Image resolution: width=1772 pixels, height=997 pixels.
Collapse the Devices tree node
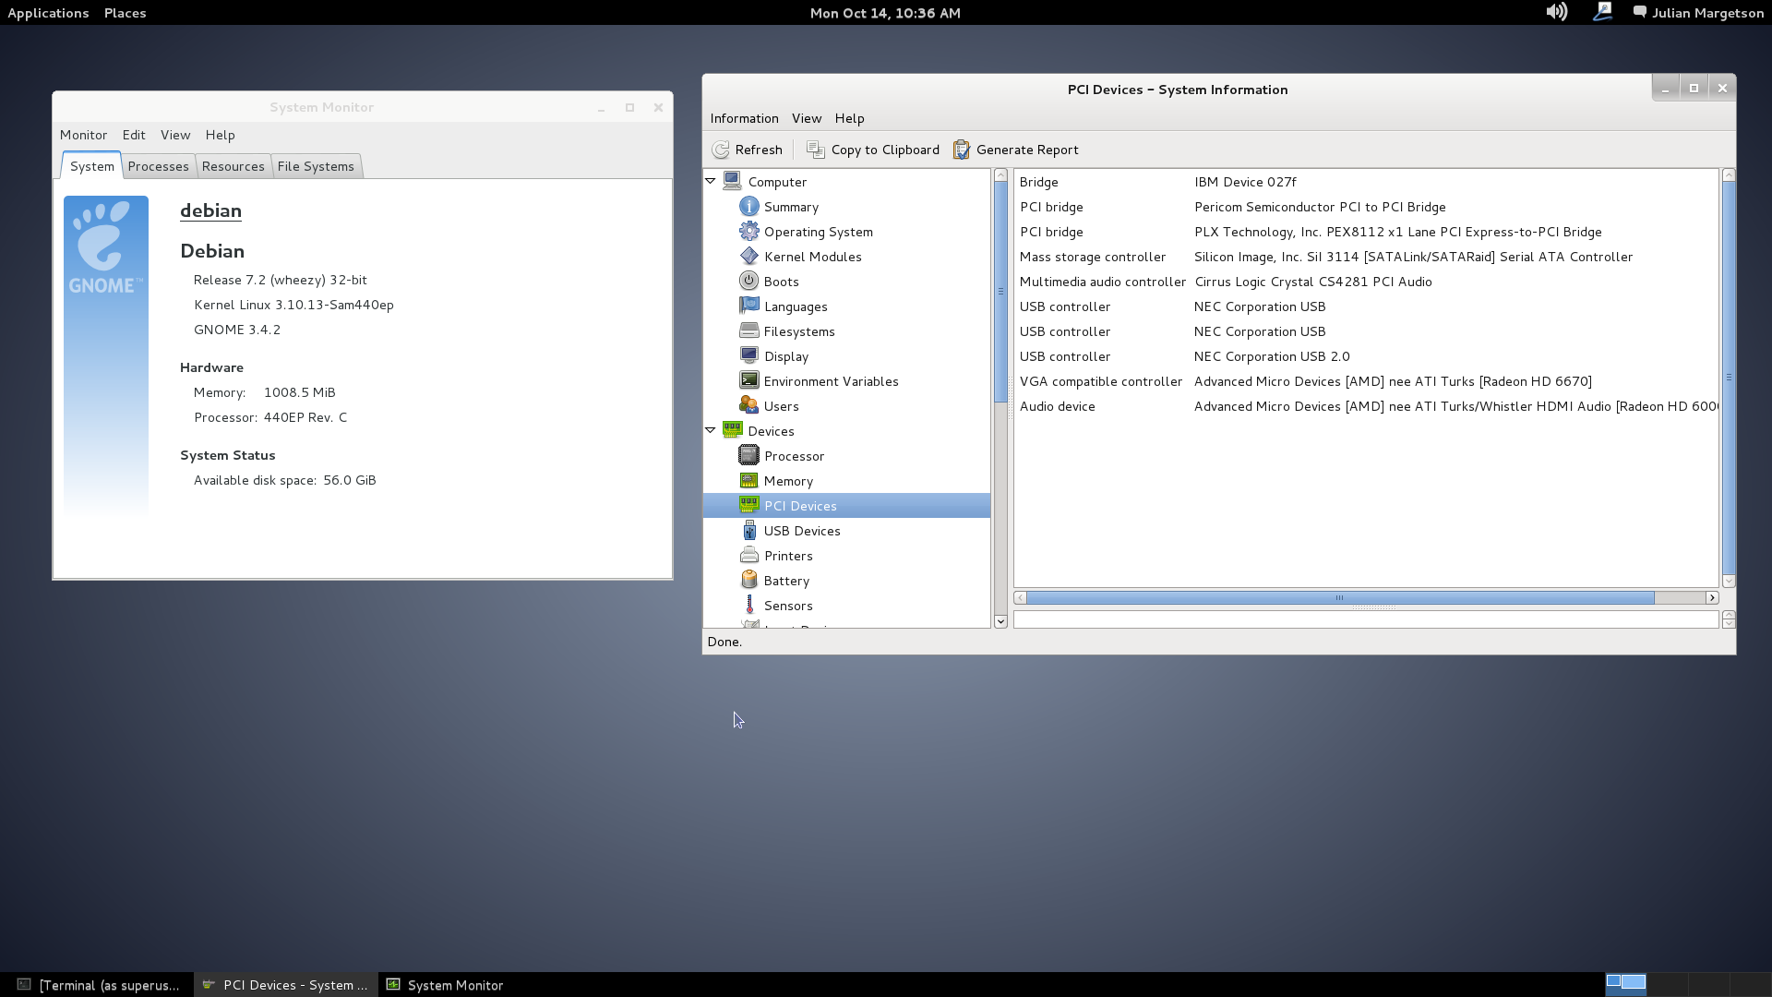coord(711,431)
